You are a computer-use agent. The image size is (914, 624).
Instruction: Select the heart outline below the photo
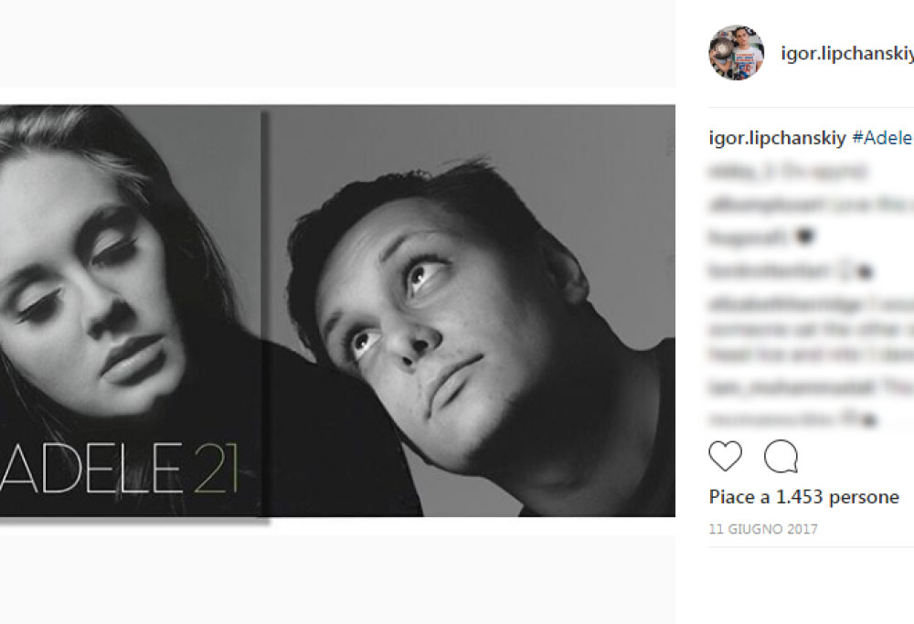728,456
